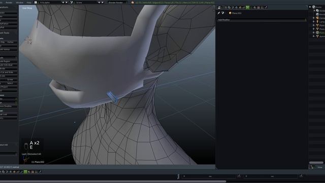The width and height of the screenshot is (325, 183).
Task: Open the Render Layers tab icon in the right-hand properties panel
Action: click(x=229, y=8)
